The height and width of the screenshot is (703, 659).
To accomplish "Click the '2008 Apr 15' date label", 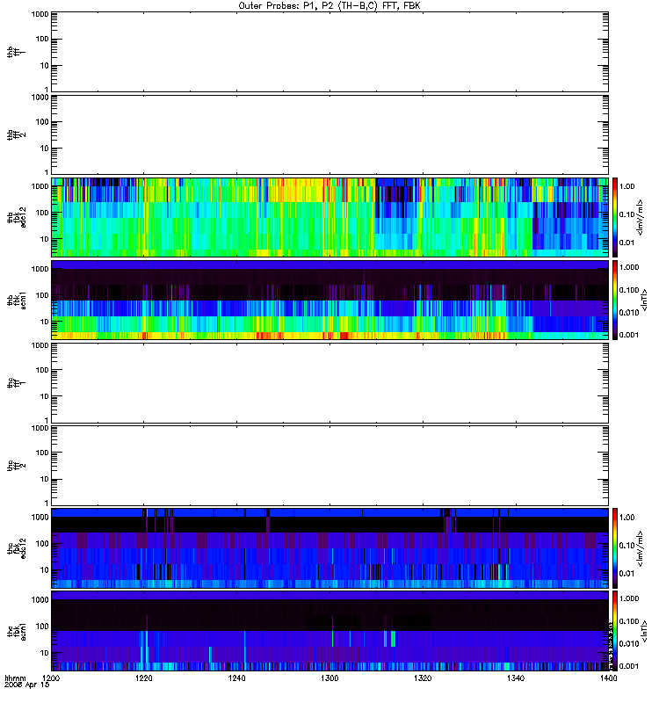I will click(27, 685).
